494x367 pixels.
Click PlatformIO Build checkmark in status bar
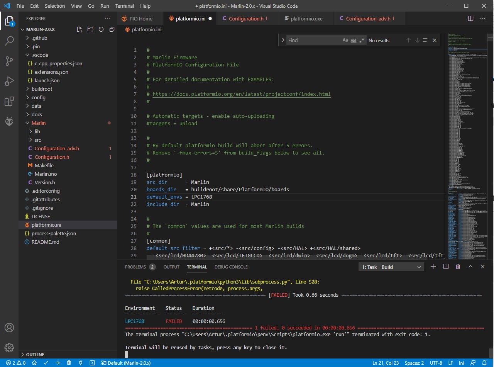[46, 363]
